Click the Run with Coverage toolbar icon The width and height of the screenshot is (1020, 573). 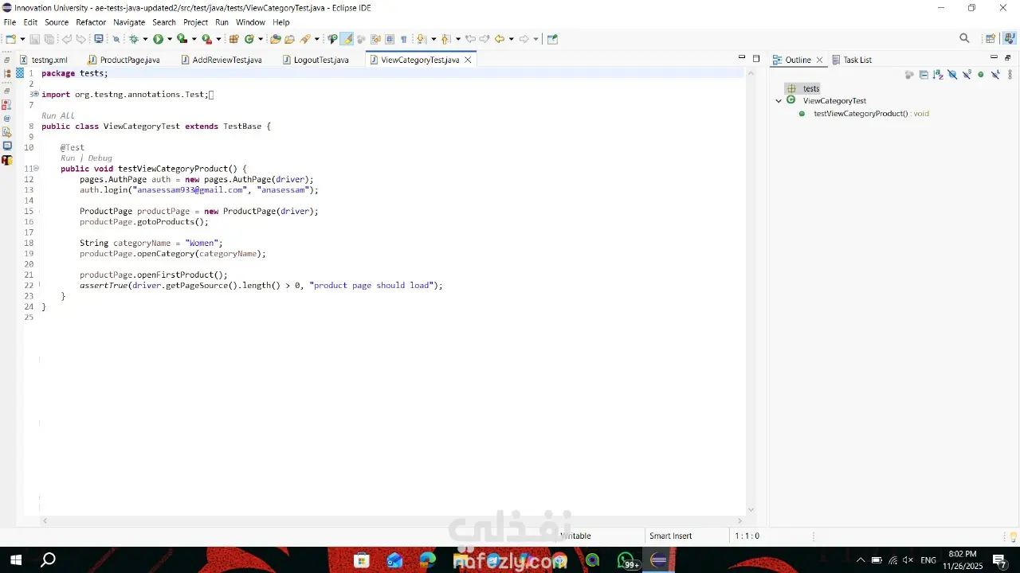(182, 39)
